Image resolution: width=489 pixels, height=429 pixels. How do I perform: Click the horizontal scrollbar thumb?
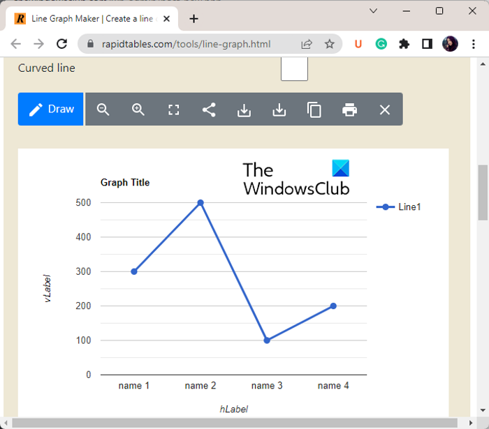click(x=235, y=423)
